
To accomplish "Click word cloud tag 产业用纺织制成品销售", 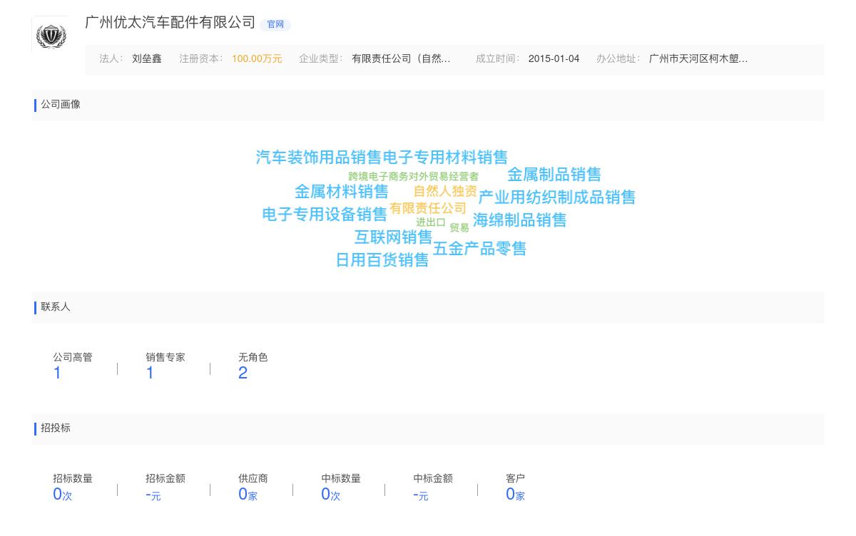I will pyautogui.click(x=556, y=197).
